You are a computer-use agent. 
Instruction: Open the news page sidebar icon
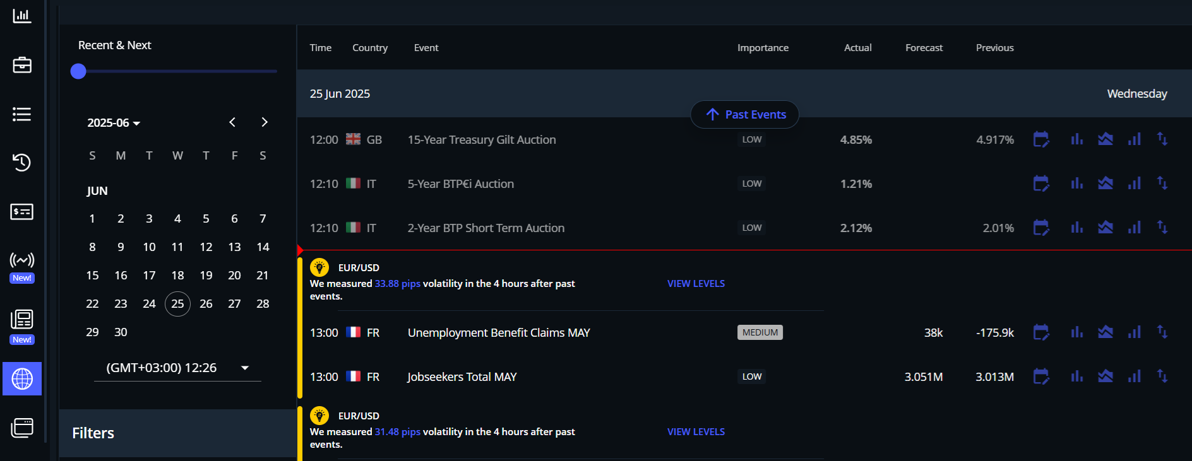(x=22, y=325)
